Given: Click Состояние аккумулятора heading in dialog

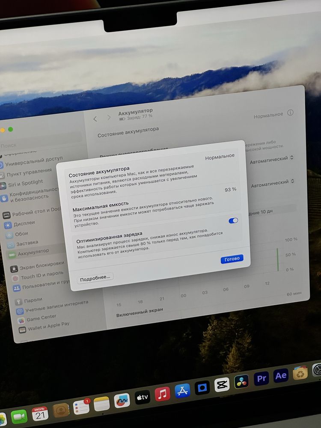Looking at the screenshot, I should click(x=99, y=172).
